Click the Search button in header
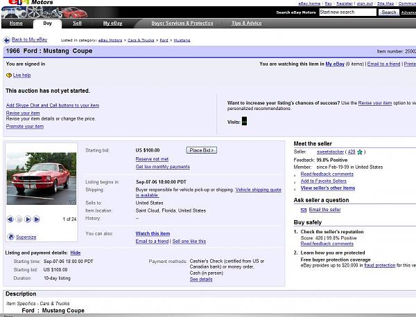The image size is (416, 317). pos(389,12)
